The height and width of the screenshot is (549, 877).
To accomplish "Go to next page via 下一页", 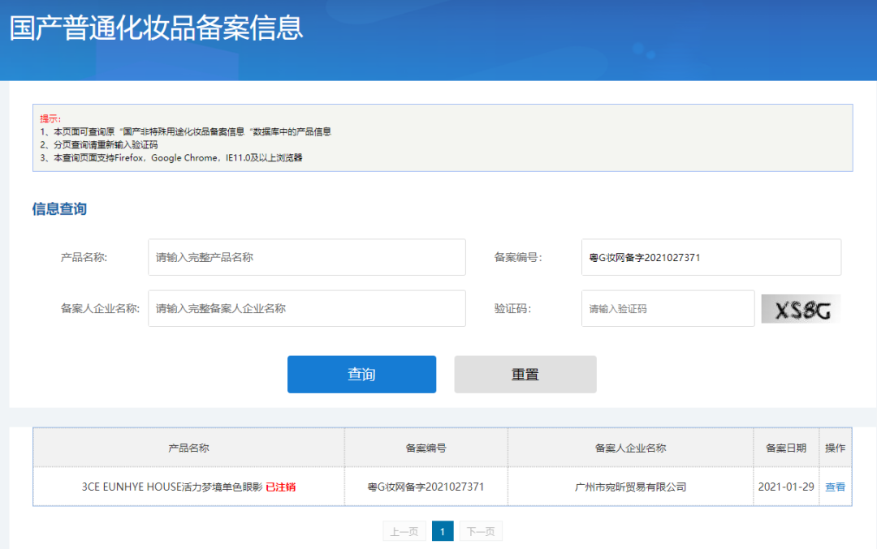I will (482, 532).
